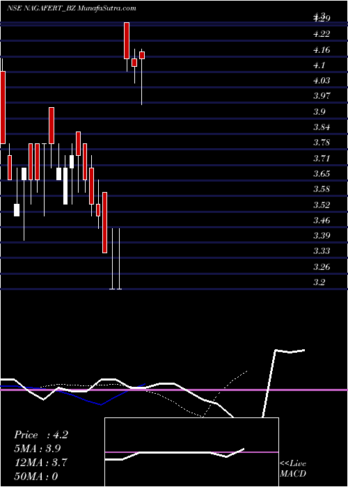Click the 'NSE NAGAFERT_BZ MunafaSutra.com' title text

[72, 8]
